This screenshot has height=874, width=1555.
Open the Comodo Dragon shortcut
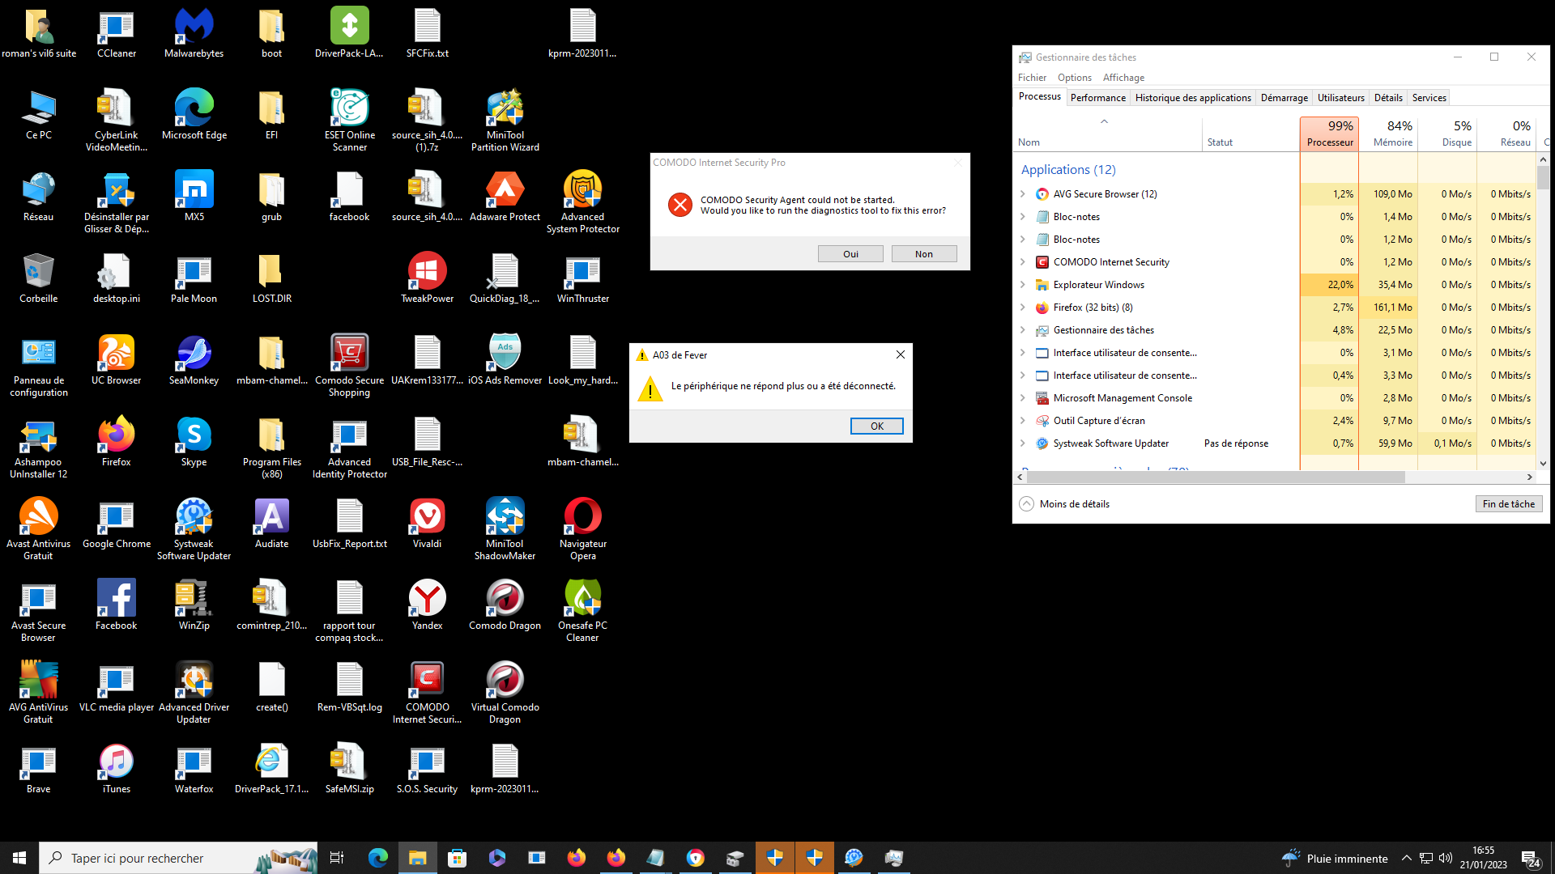pos(505,605)
